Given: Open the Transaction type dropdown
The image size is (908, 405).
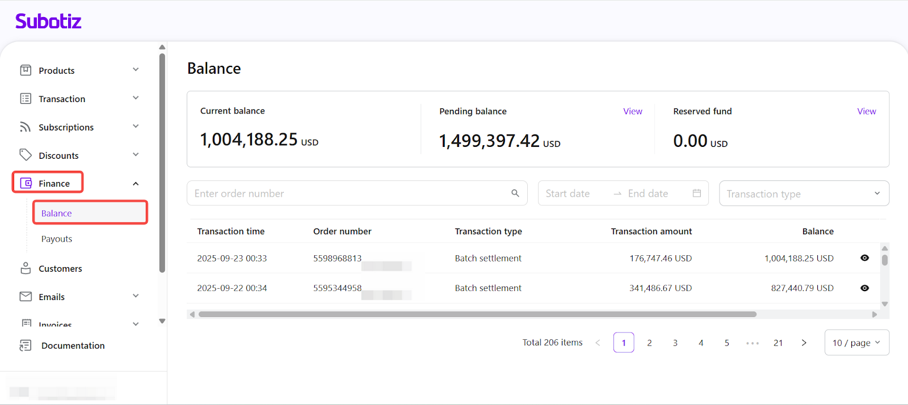Looking at the screenshot, I should [x=804, y=193].
